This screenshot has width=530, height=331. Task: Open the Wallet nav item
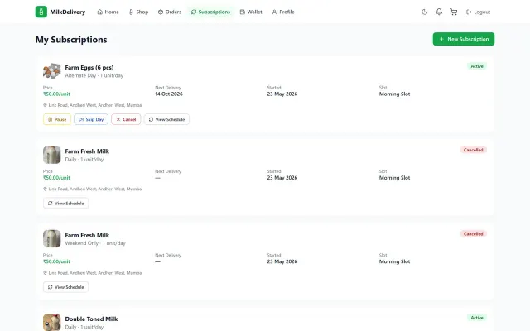251,12
